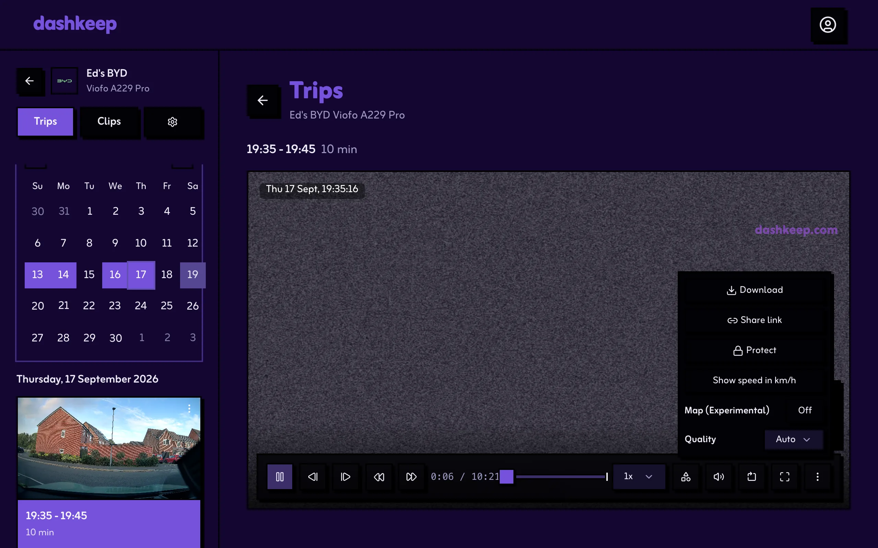878x548 pixels.
Task: Click 'Thursday, 17 September 2026' heading
Action: pyautogui.click(x=87, y=379)
